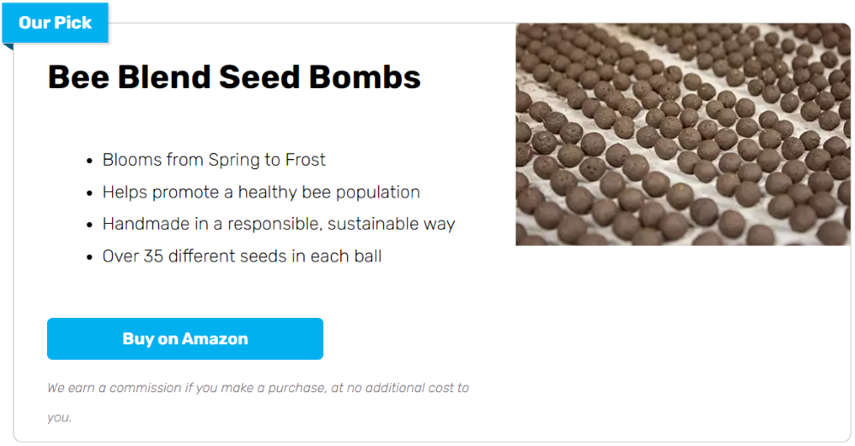Click the word Bee in the heading
This screenshot has height=446, width=855.
[x=79, y=76]
